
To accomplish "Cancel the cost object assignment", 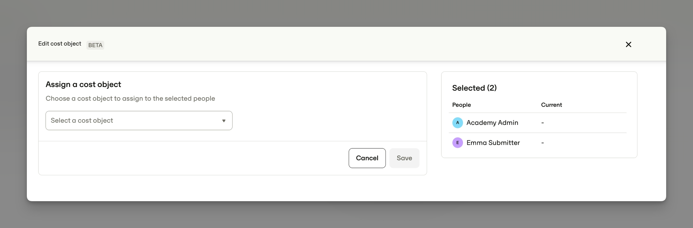I will point(367,158).
